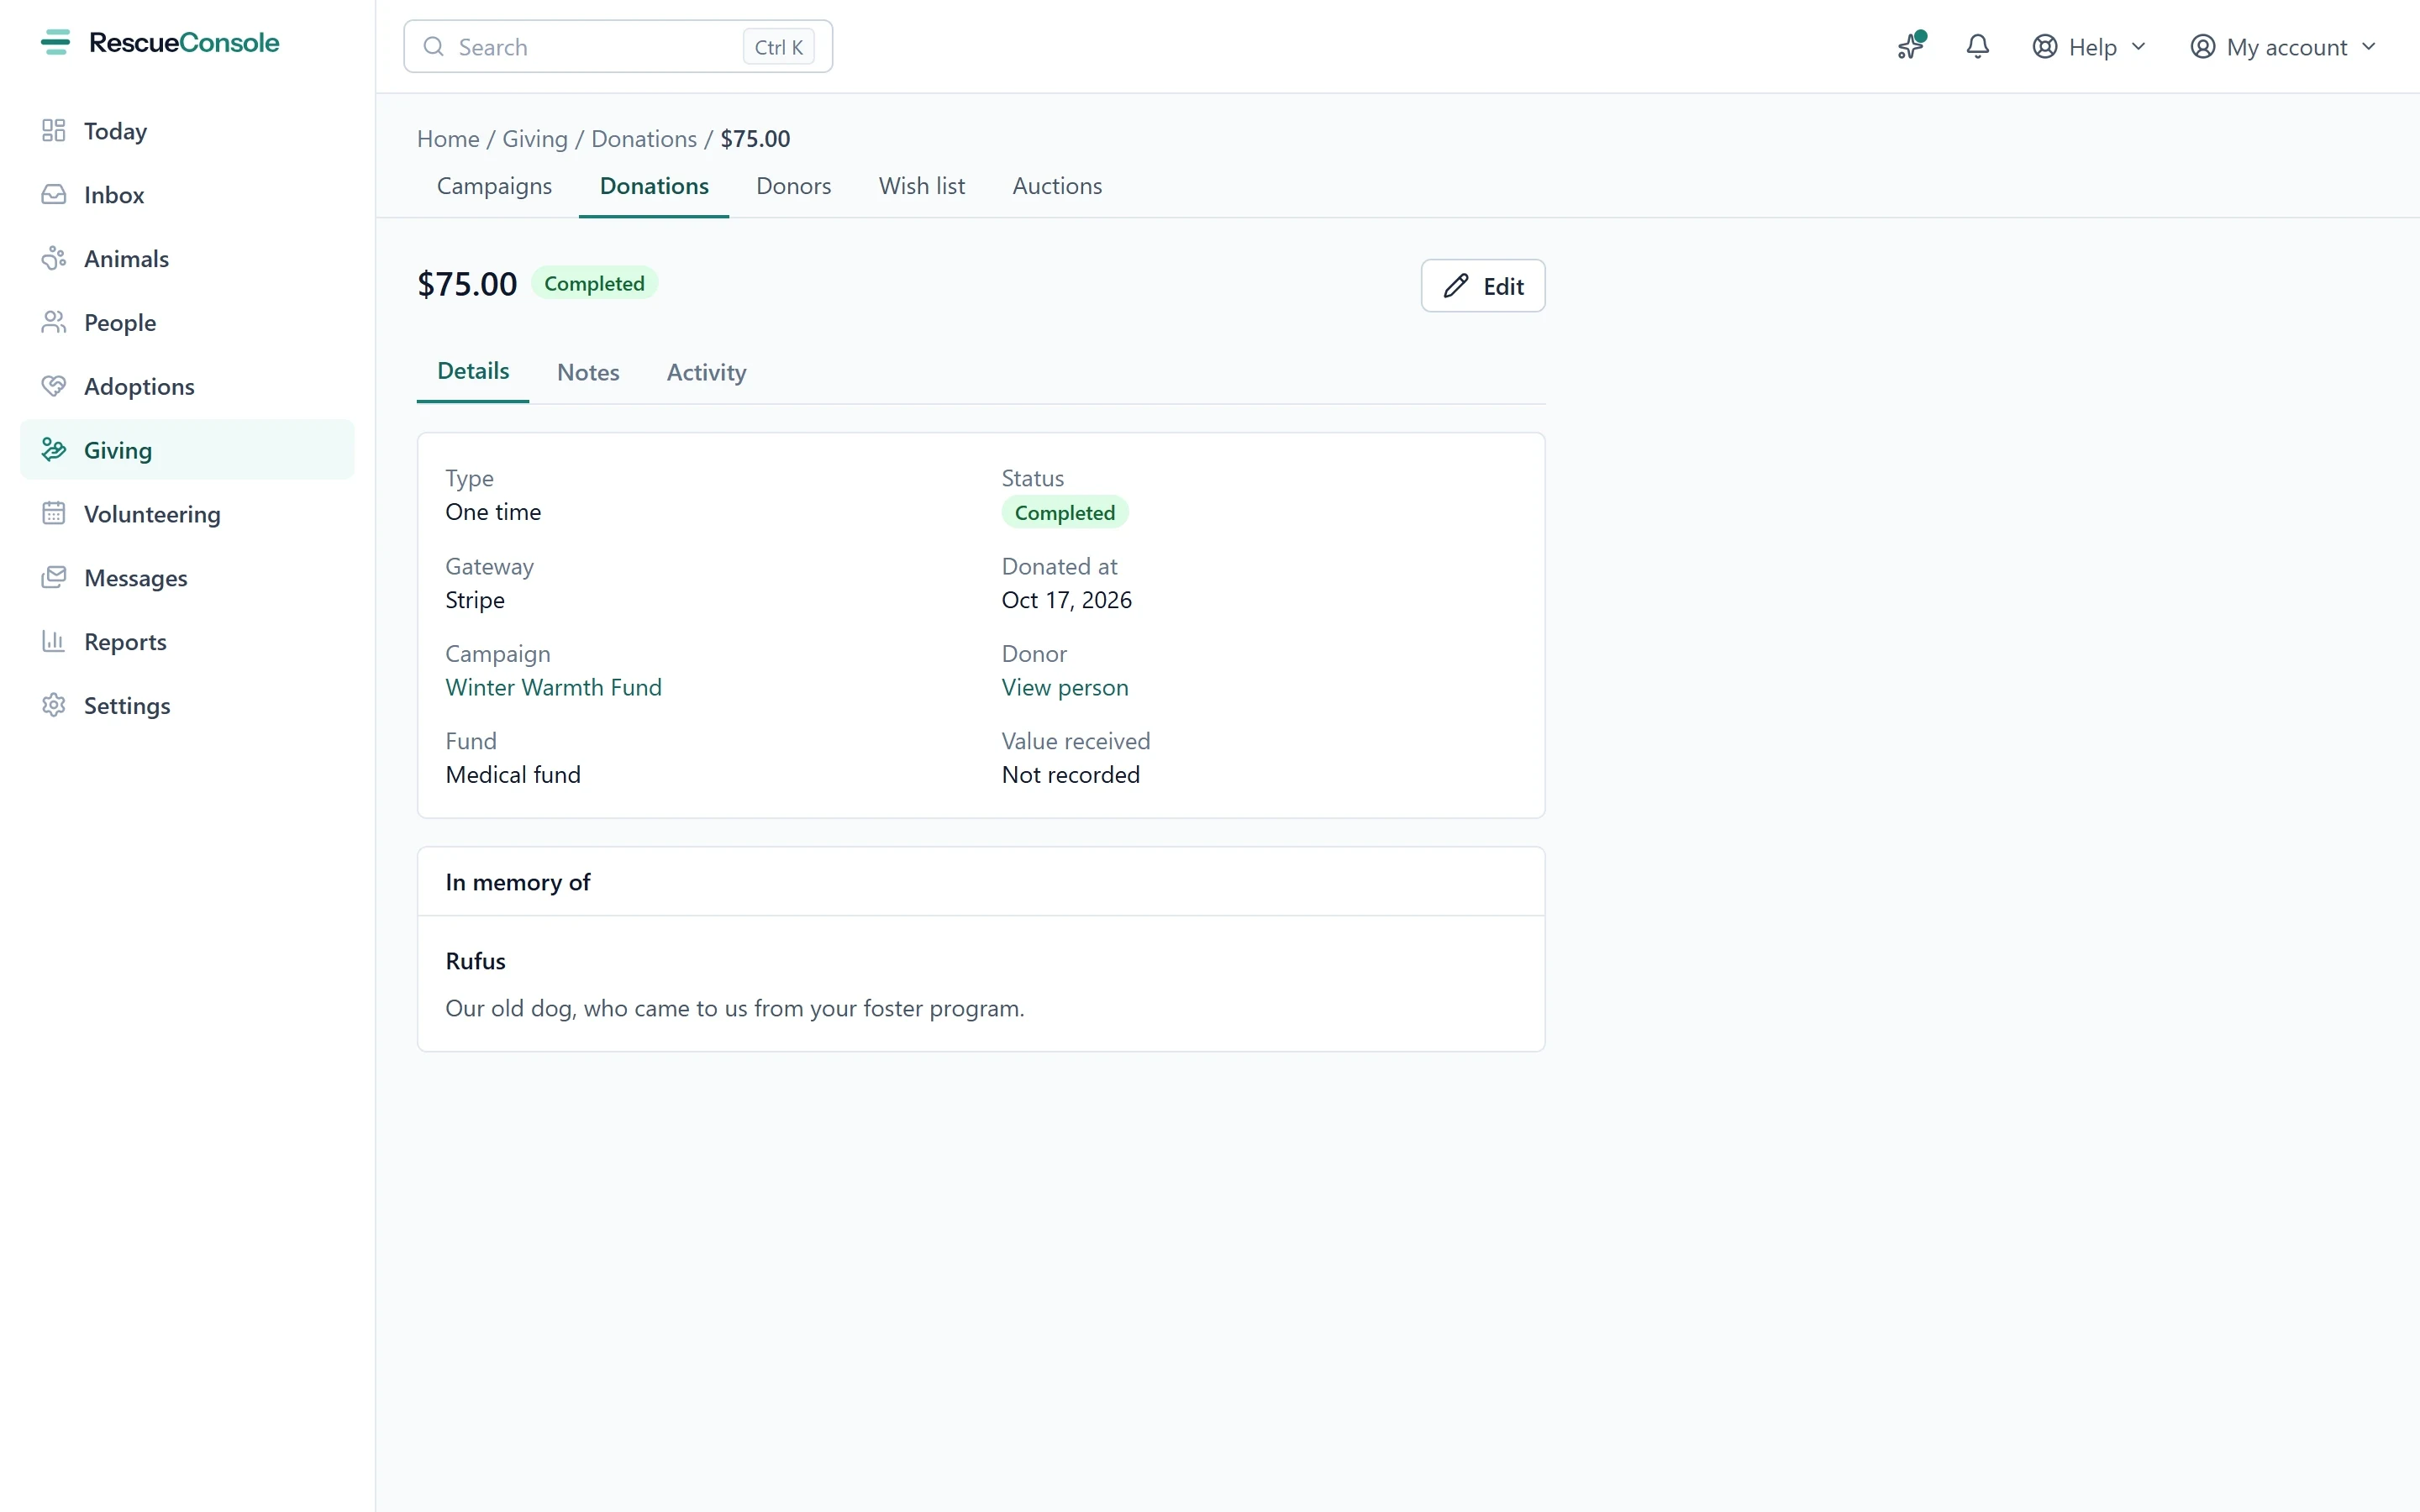Expand the My account dropdown chevron
Viewport: 2420px width, 1512px height.
pos(2369,47)
